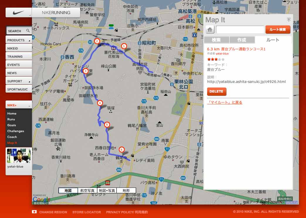Switch to the ルート tab
The height and width of the screenshot is (218, 306).
(273, 40)
